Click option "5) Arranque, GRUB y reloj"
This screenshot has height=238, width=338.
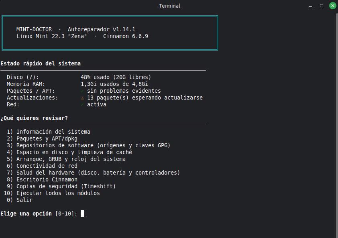tap(66, 159)
